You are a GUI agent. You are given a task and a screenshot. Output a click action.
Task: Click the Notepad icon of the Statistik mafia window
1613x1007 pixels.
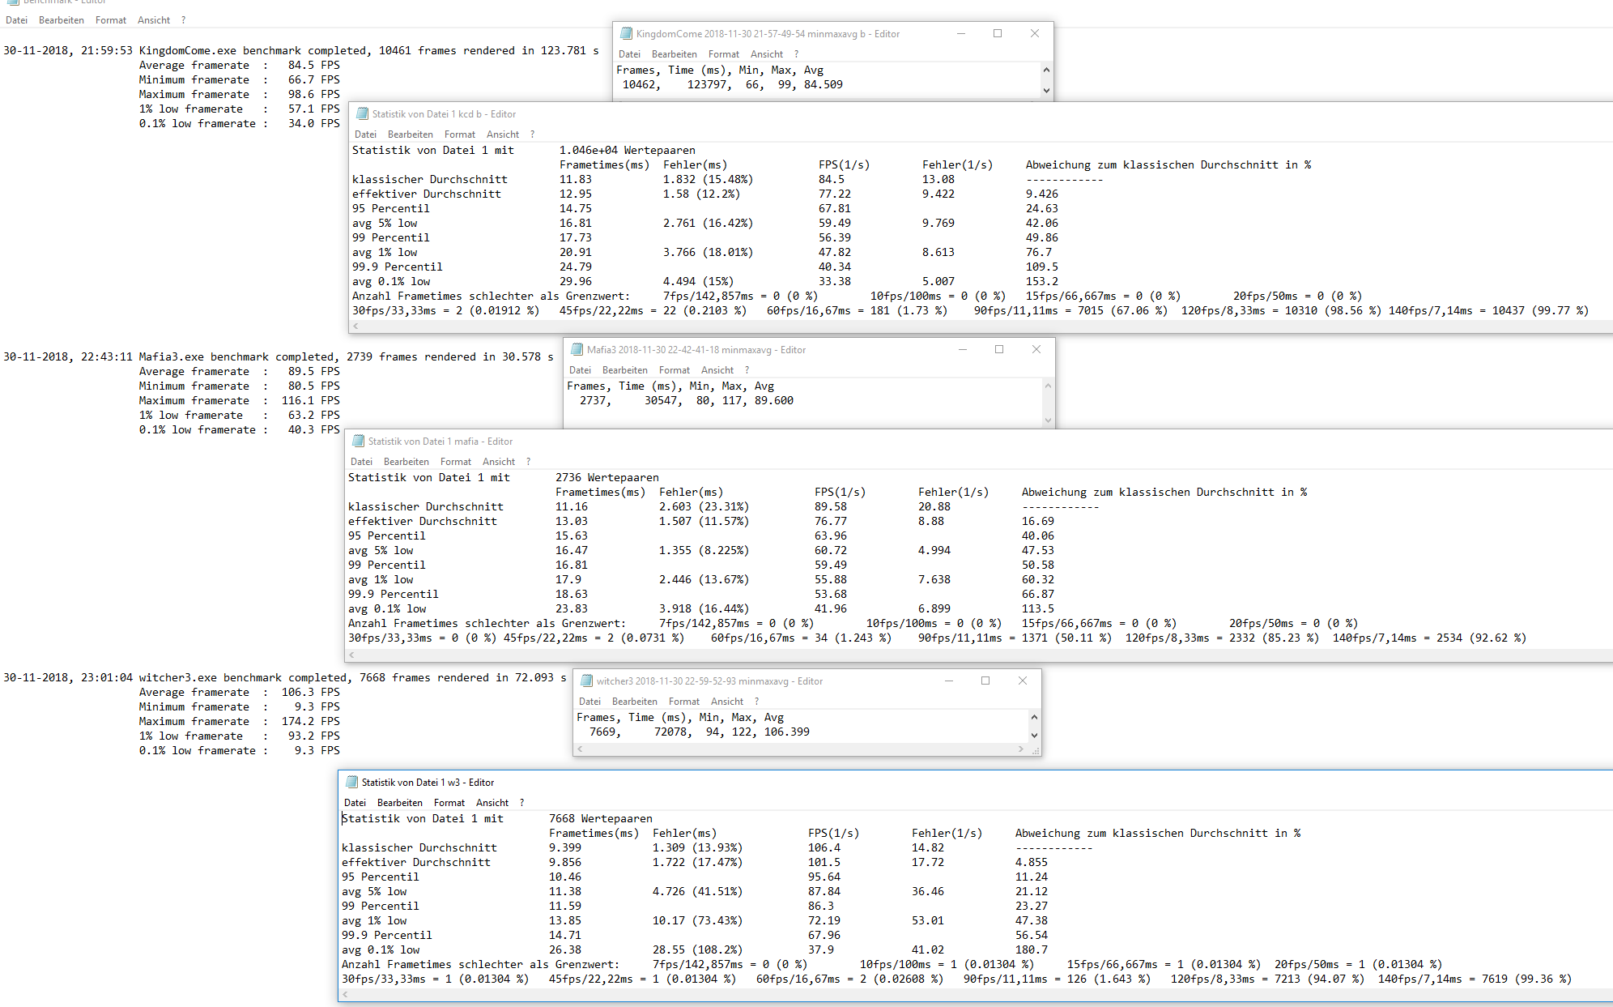358,442
